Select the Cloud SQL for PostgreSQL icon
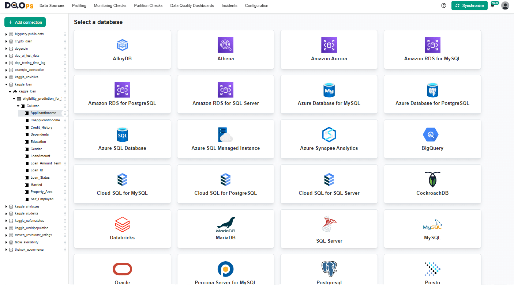514x285 pixels. coord(225,180)
